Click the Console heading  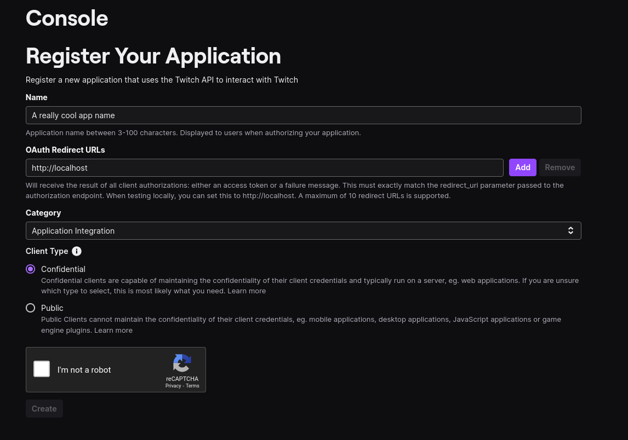(x=67, y=19)
